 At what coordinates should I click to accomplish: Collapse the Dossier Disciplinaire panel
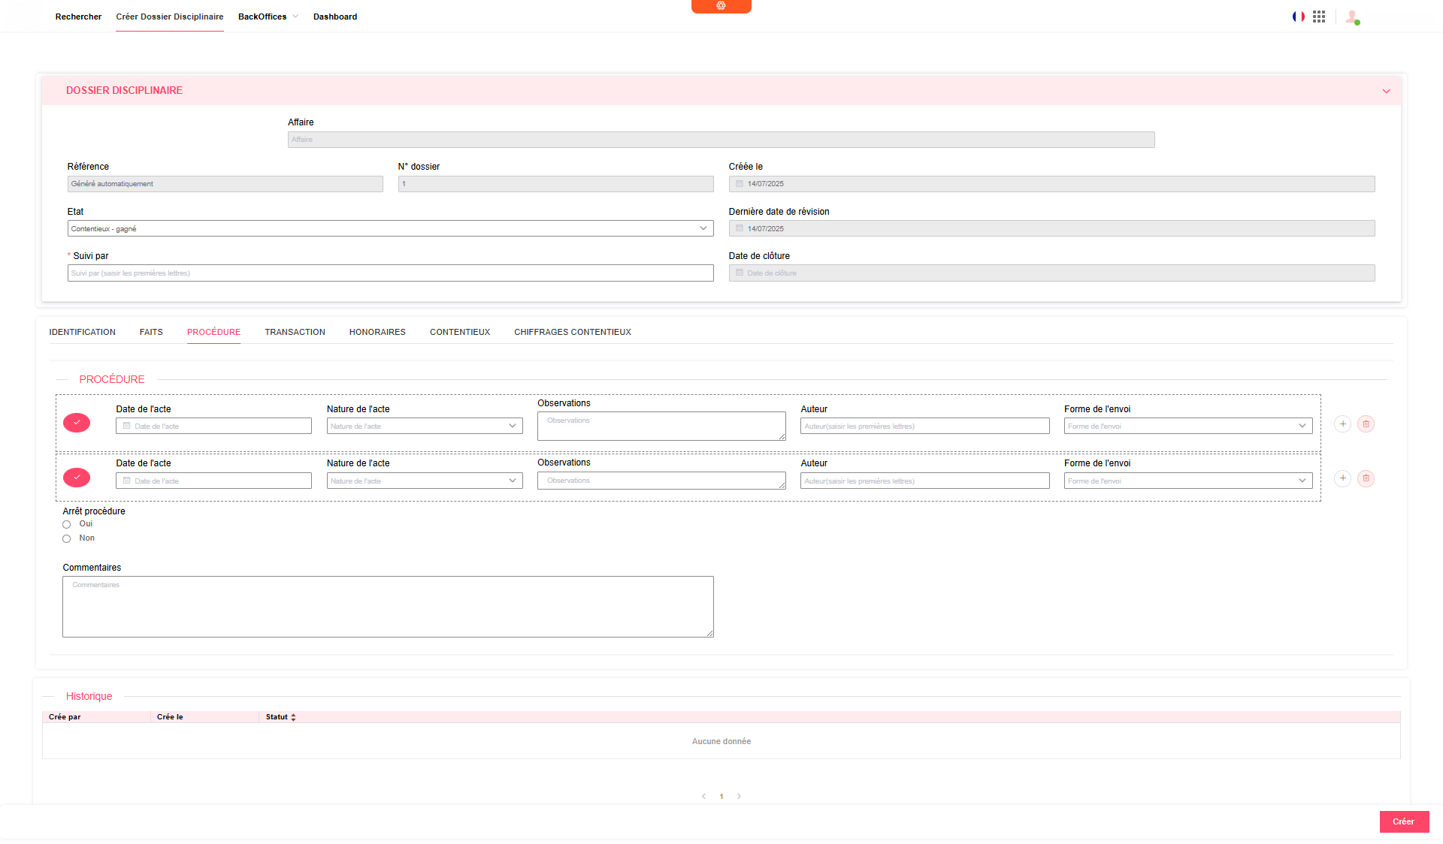(x=1386, y=91)
